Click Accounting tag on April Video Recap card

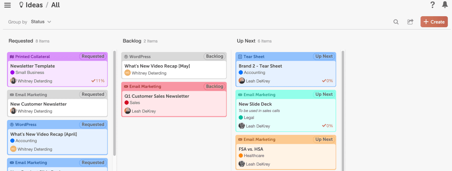(26, 141)
